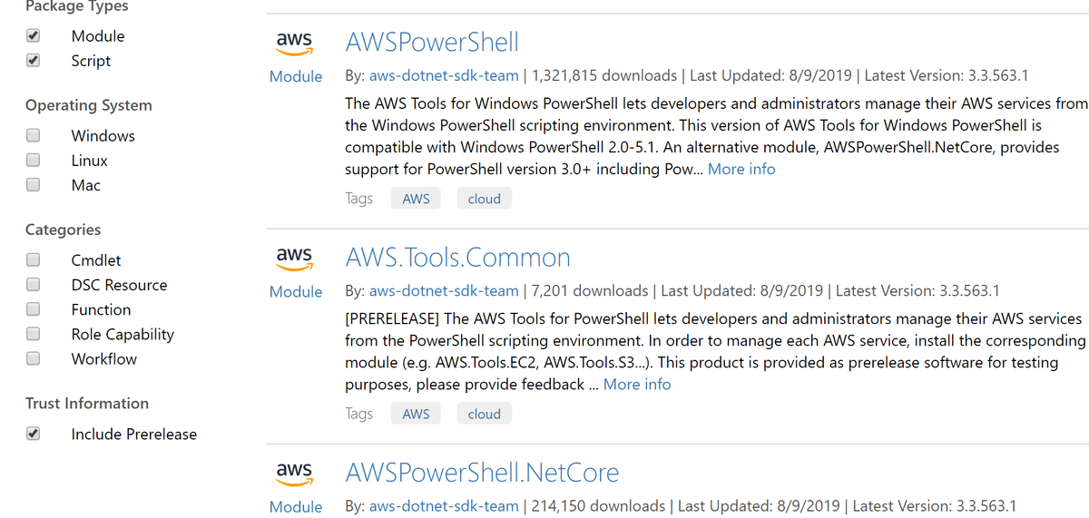This screenshot has width=1089, height=518.
Task: Toggle the Function category checkbox
Action: click(x=34, y=309)
